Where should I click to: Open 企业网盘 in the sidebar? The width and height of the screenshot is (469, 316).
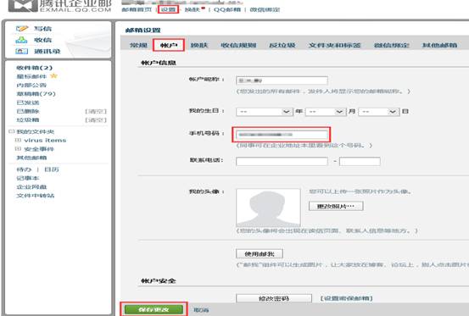pyautogui.click(x=31, y=187)
